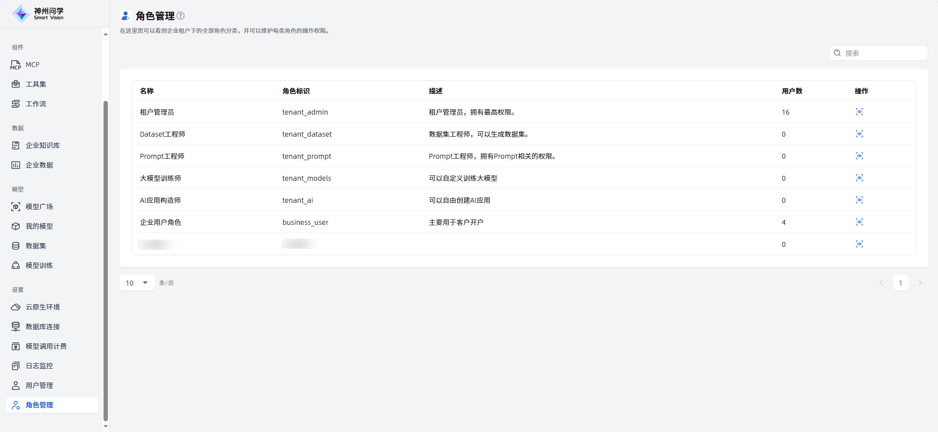This screenshot has width=938, height=432.
Task: Click the help icon beside 角色管理 title
Action: [x=181, y=16]
